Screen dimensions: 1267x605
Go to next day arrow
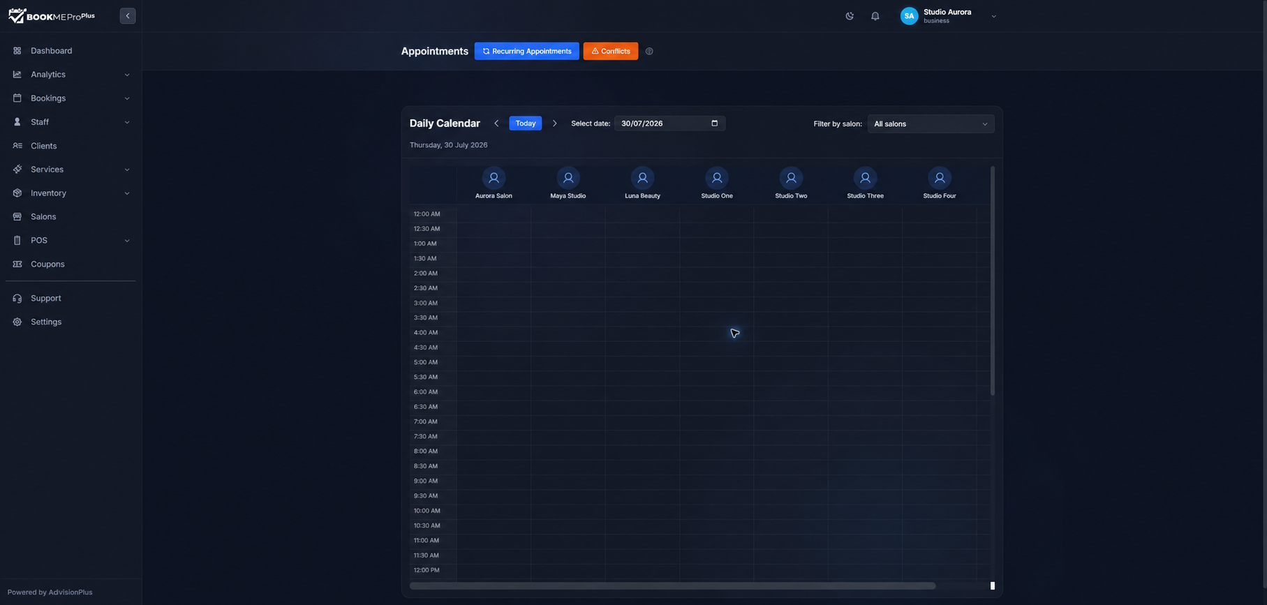click(555, 124)
